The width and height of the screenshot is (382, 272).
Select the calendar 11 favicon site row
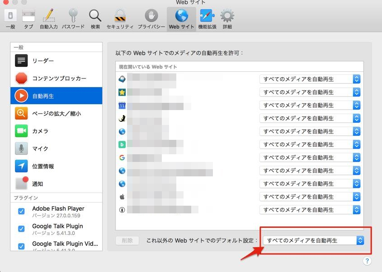[x=240, y=105]
